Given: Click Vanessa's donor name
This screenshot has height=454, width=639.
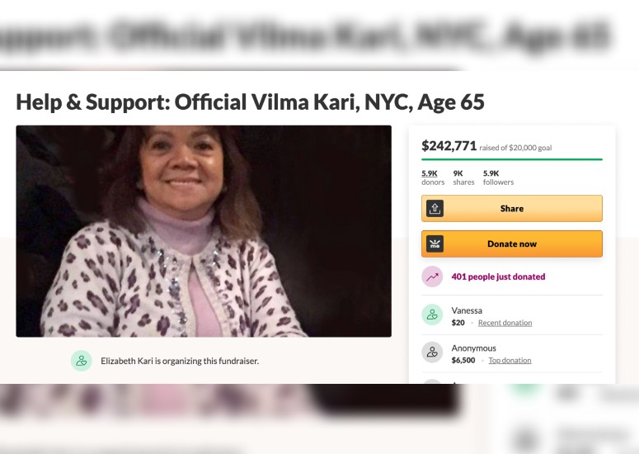Looking at the screenshot, I should (x=467, y=310).
